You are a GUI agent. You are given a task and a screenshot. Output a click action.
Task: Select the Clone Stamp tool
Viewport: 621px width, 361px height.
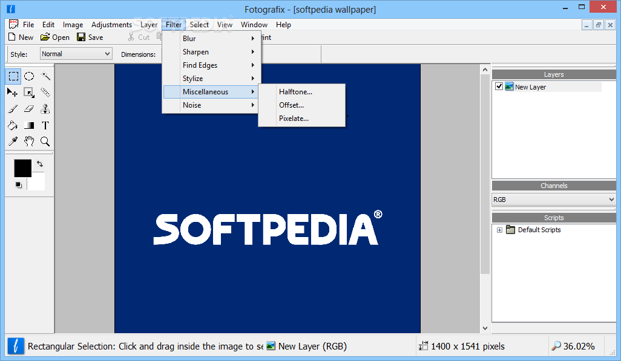click(x=45, y=109)
